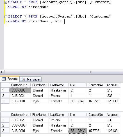Viewport: 123px width, 137px height.
Task: Collapse the second SELECT query block
Action: pyautogui.click(x=6, y=17)
